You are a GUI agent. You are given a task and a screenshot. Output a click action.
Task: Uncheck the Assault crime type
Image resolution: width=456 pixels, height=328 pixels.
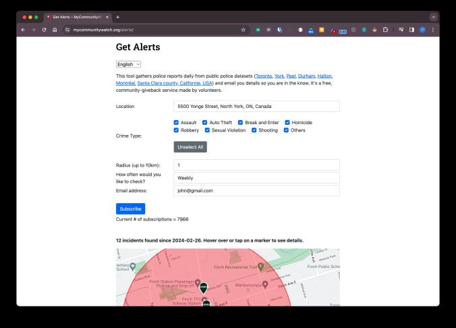[177, 122]
